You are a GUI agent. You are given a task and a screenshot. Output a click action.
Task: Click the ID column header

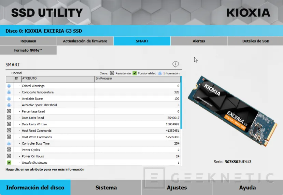pos(17,79)
